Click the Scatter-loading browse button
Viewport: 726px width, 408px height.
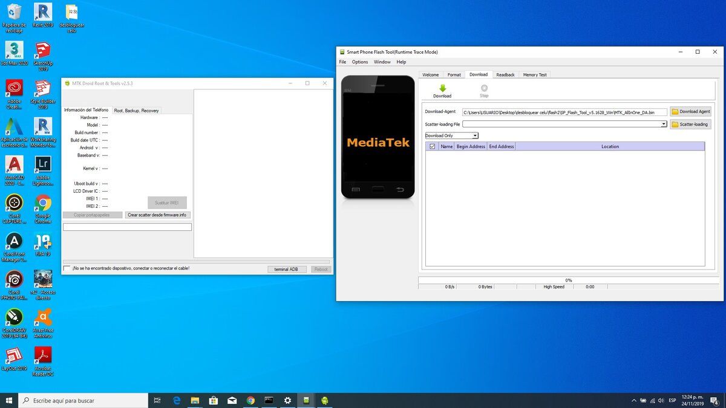tap(690, 124)
